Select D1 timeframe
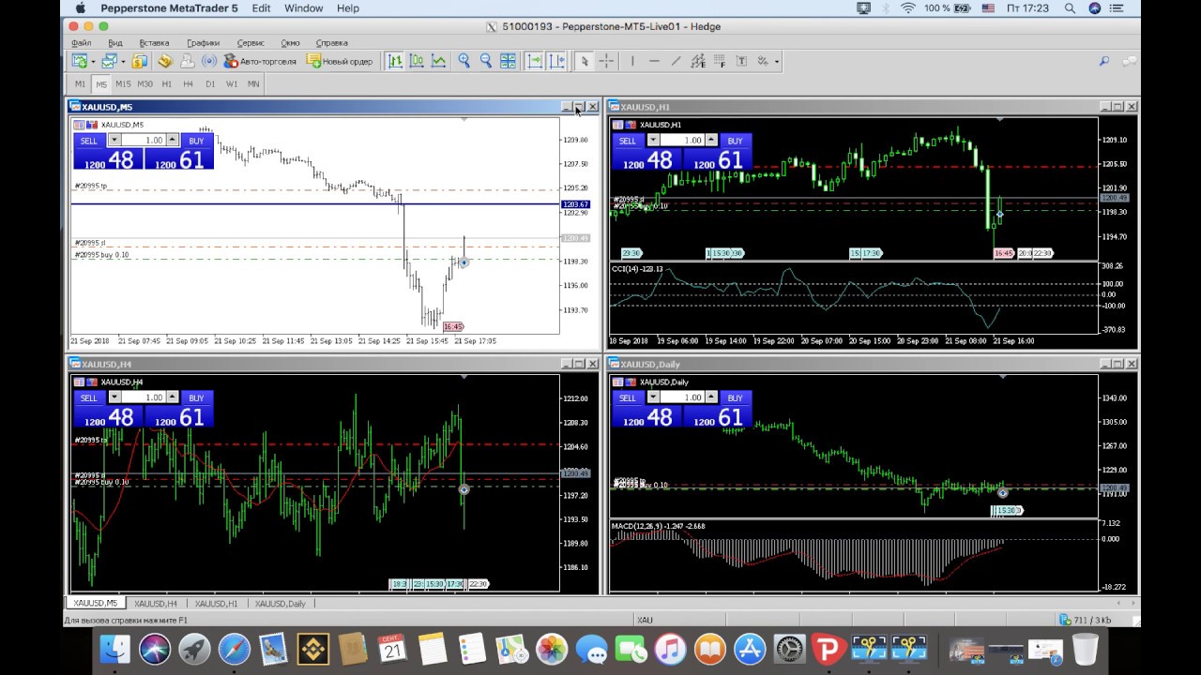Screen dimensions: 1201x675 pyautogui.click(x=210, y=83)
